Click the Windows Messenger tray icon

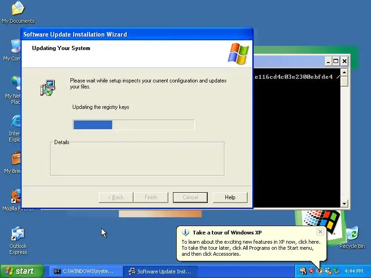pos(328,271)
